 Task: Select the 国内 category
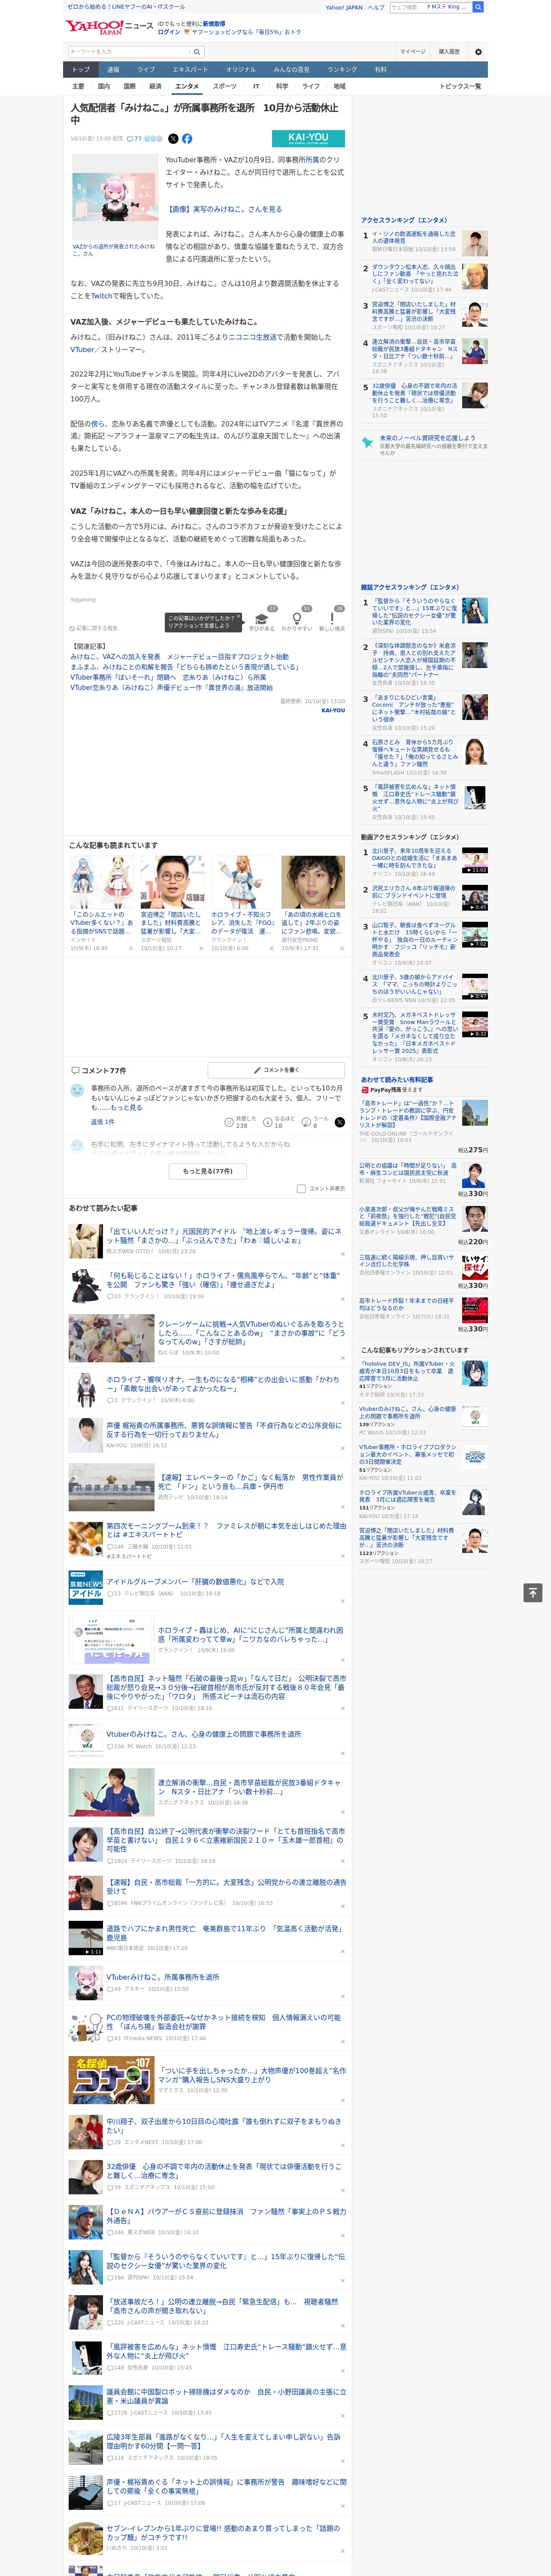point(103,86)
